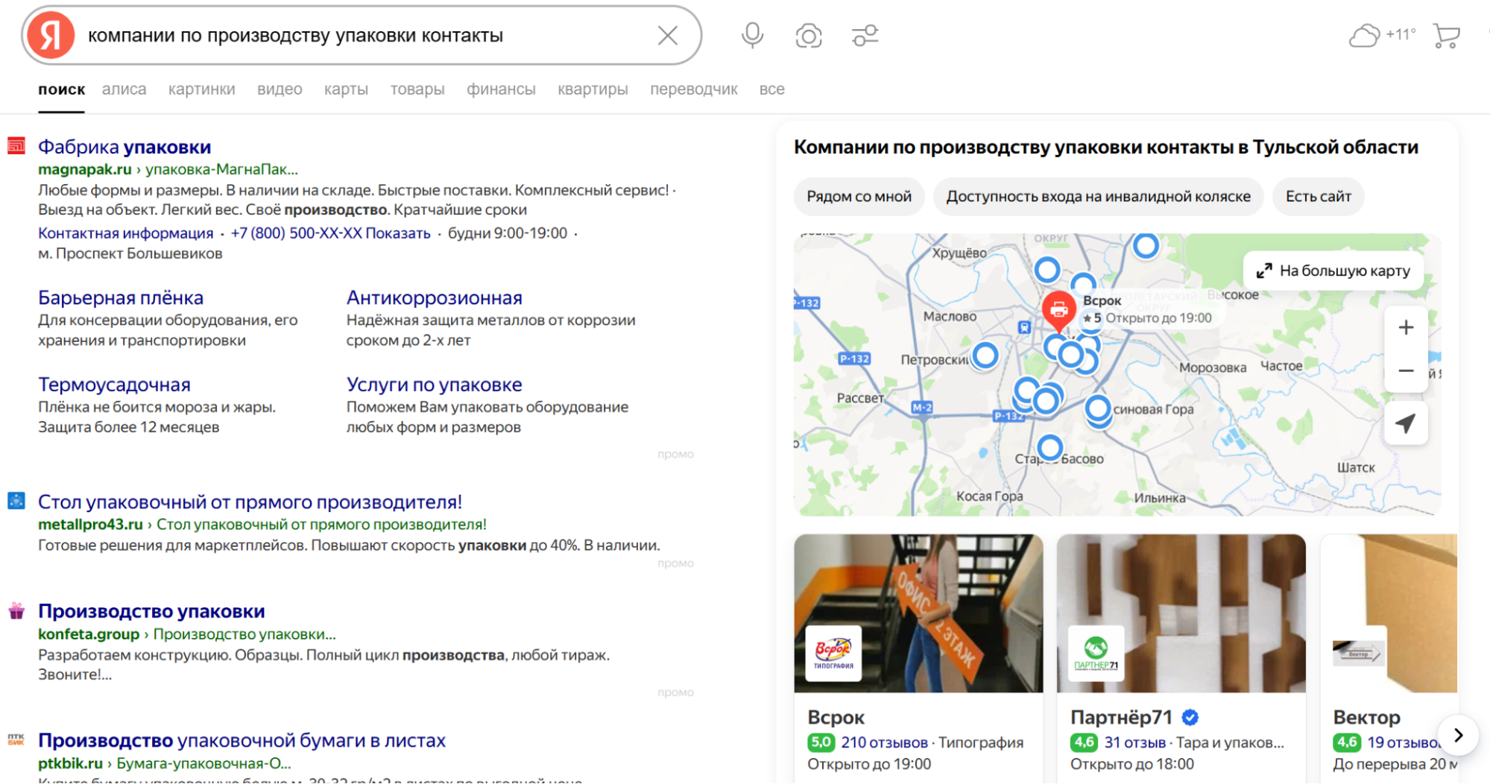Viewport: 1490px width, 784px height.
Task: Show next company cards with arrow
Action: [1458, 735]
